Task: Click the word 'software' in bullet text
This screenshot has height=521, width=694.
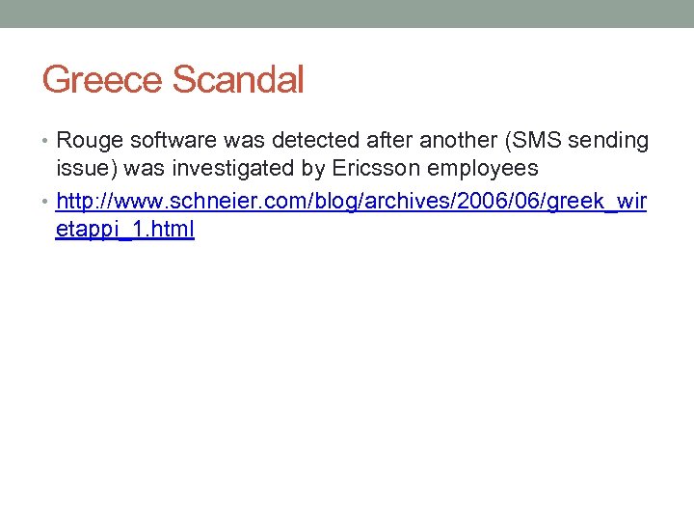Action: pyautogui.click(x=166, y=141)
